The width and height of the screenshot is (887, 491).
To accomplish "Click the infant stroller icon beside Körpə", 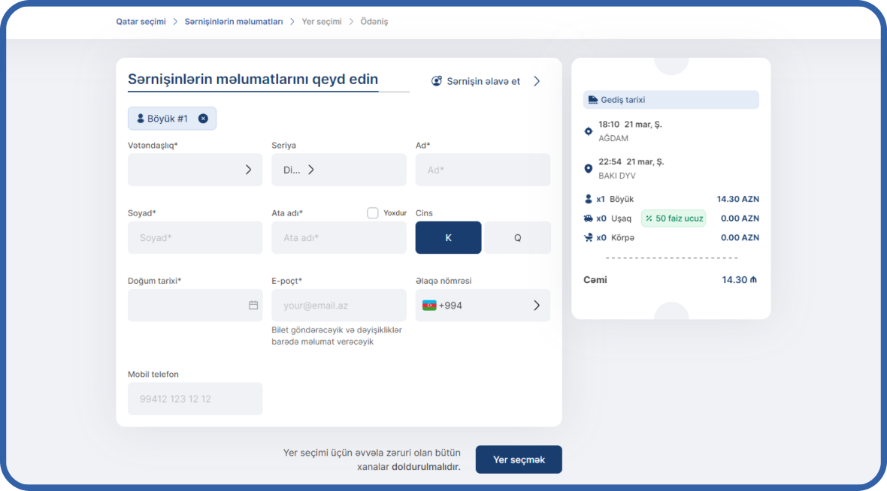I will (x=589, y=238).
